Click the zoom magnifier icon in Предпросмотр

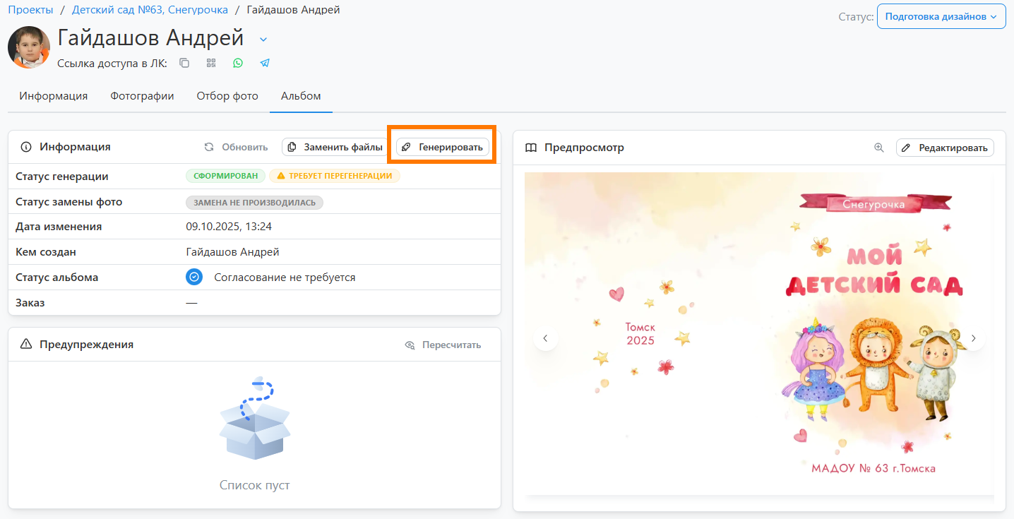pos(879,148)
